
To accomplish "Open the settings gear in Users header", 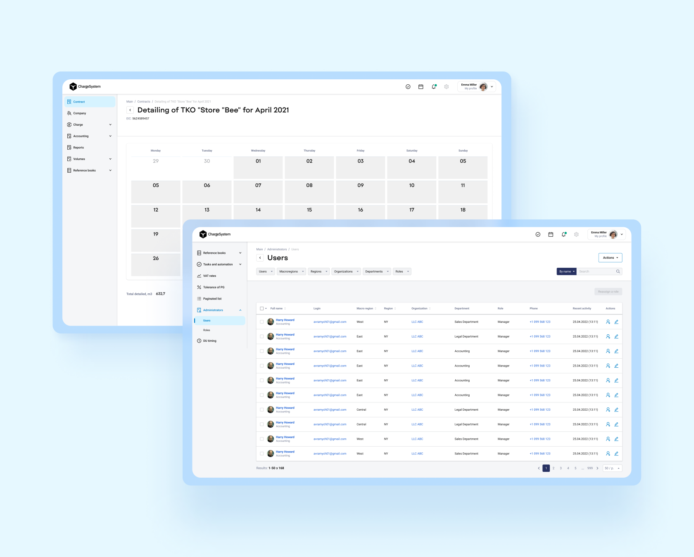I will coord(576,234).
